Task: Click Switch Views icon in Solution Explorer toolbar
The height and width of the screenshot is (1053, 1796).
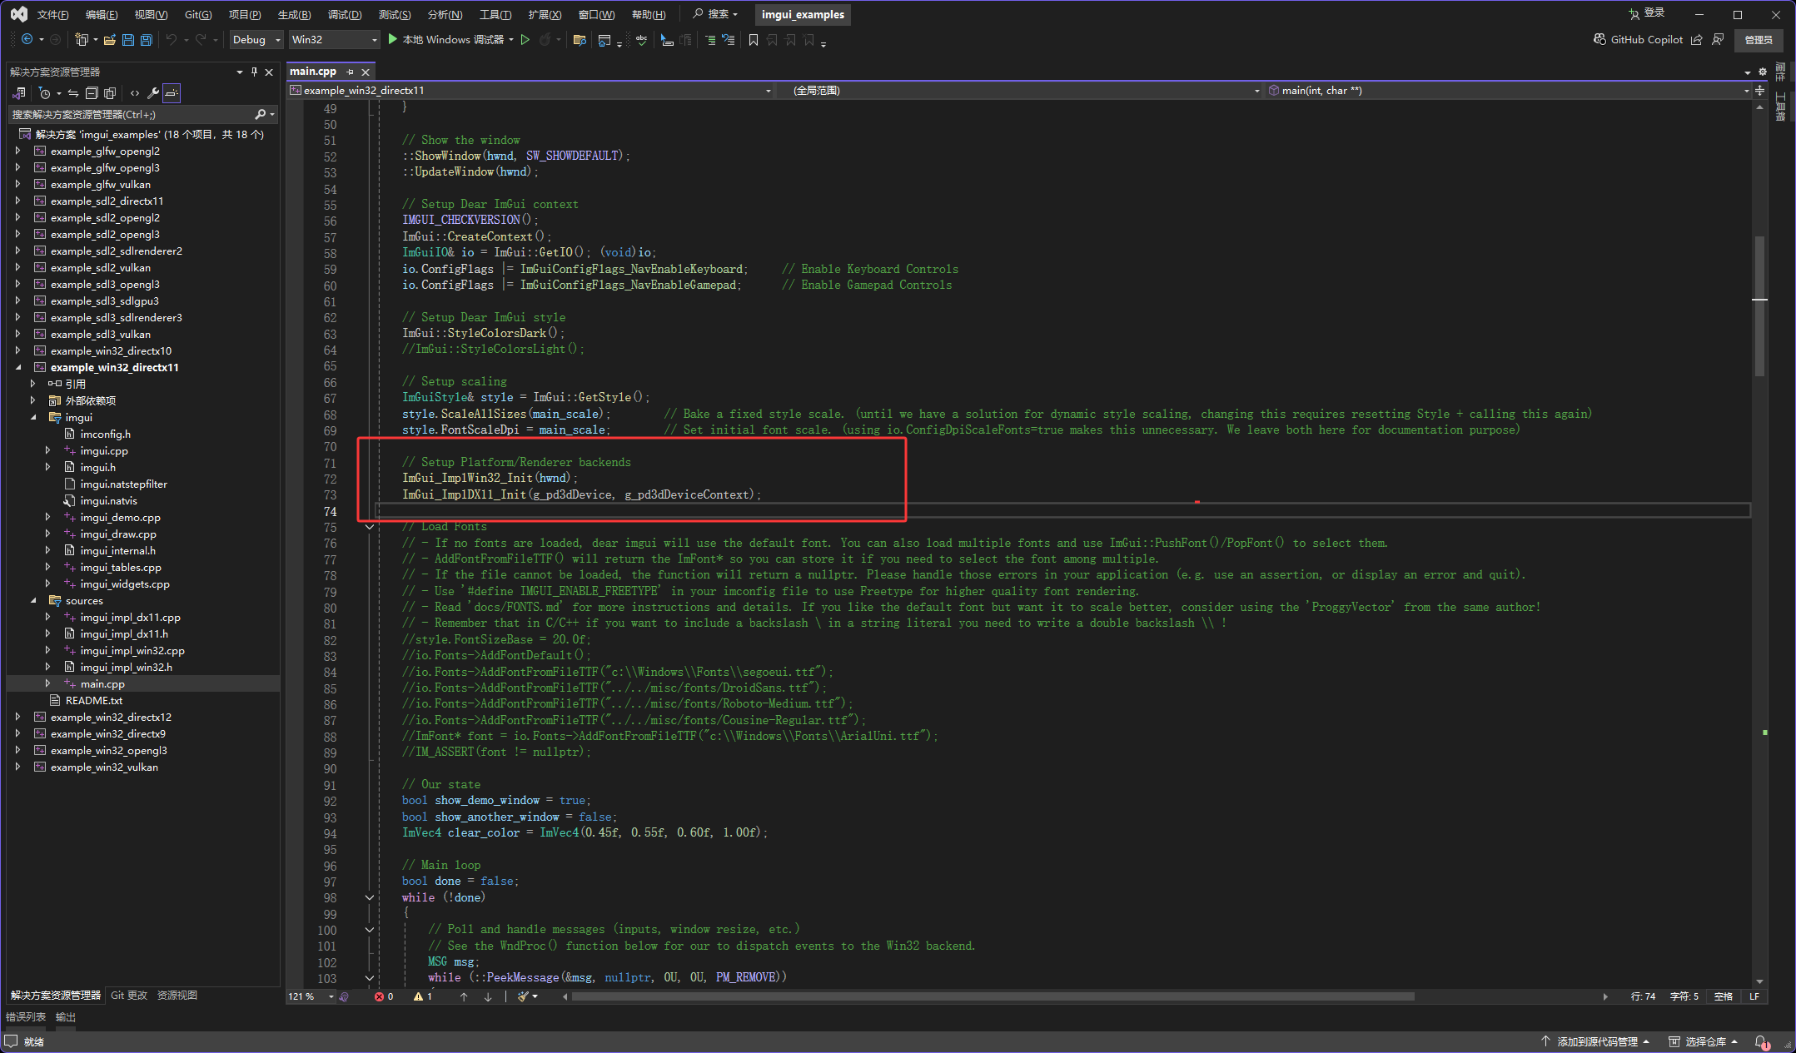Action: coord(19,93)
